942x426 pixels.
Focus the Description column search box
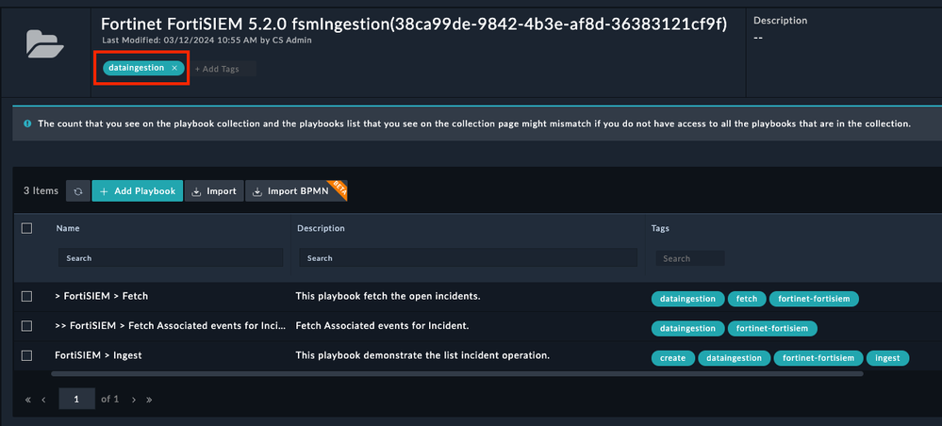pyautogui.click(x=468, y=257)
